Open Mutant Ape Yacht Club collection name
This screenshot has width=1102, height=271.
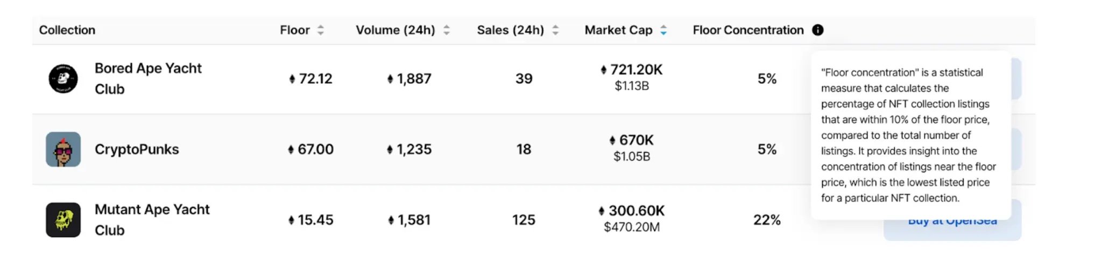[152, 220]
